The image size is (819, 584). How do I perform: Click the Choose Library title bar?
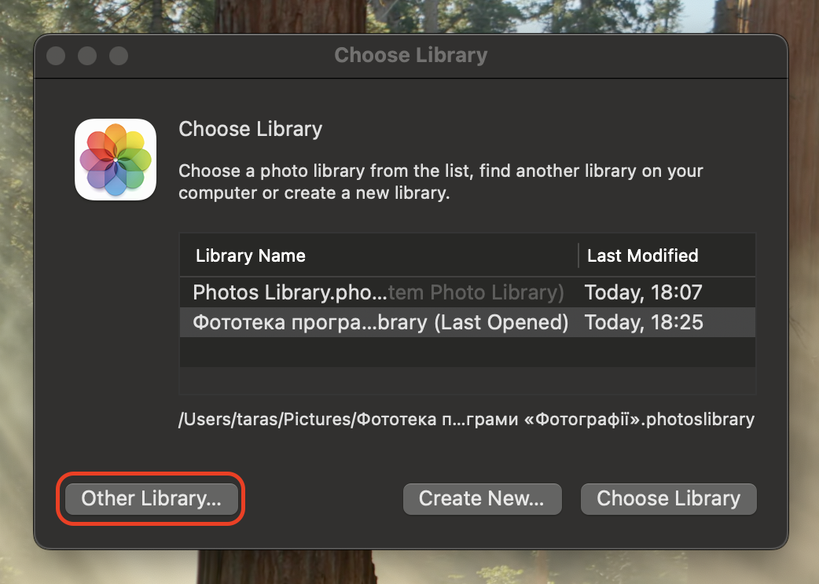pyautogui.click(x=410, y=55)
